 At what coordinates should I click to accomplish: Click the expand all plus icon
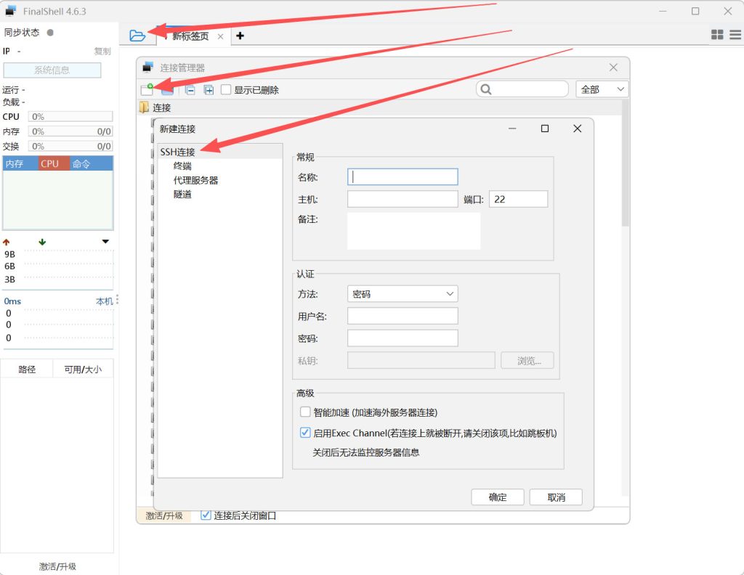(x=209, y=90)
